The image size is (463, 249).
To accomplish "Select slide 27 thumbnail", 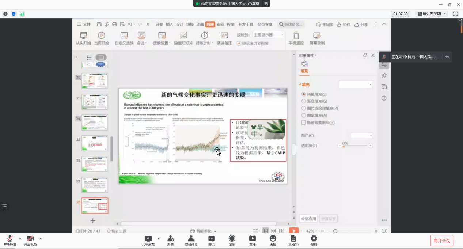I will (95, 185).
